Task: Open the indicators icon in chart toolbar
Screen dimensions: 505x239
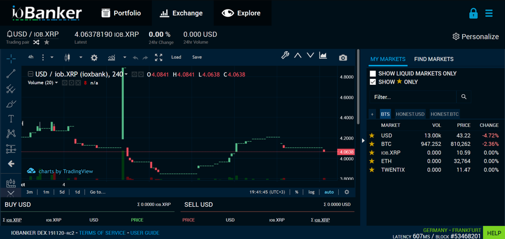Action: click(x=112, y=57)
